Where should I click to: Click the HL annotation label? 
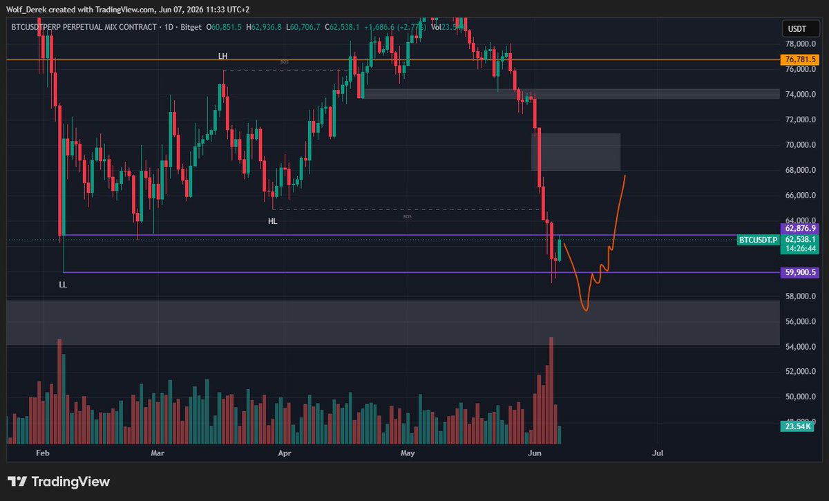(273, 221)
